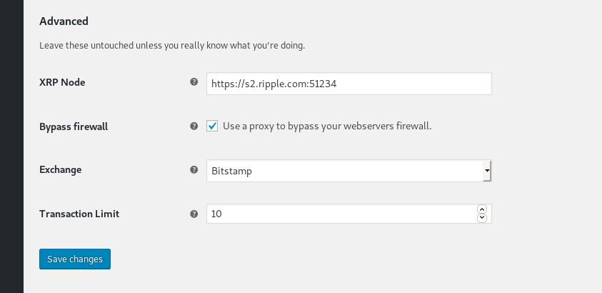Click the help icon beside XRP Node
Screen dimensions: 602x293
pos(194,82)
